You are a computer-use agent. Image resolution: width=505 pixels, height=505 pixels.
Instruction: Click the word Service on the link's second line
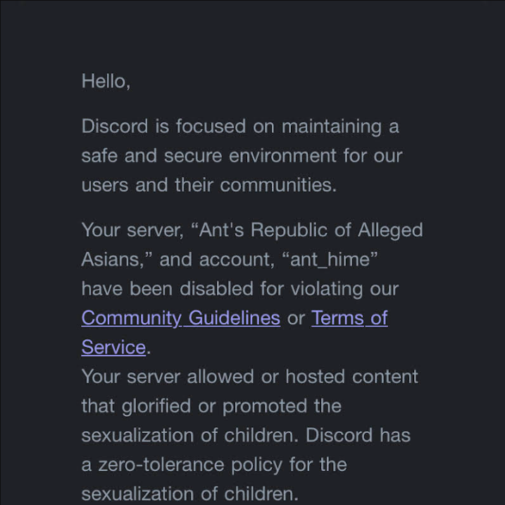click(113, 347)
